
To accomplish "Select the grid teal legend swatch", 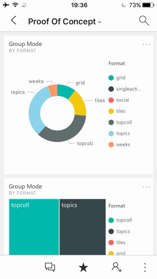I will 111,78.
